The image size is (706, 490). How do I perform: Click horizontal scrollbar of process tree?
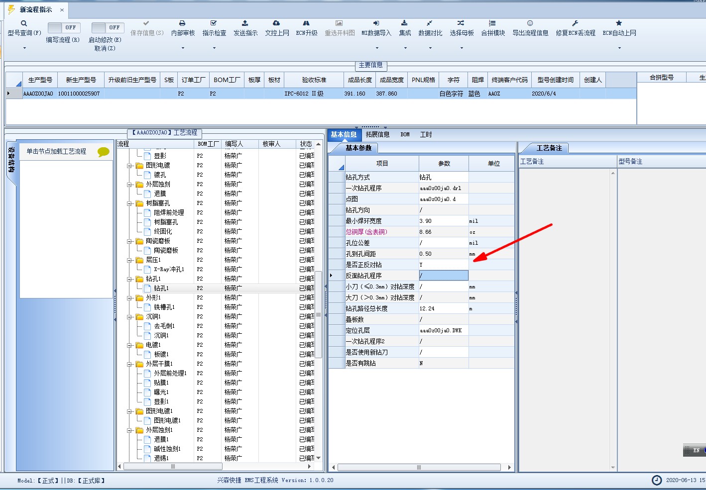(x=173, y=467)
